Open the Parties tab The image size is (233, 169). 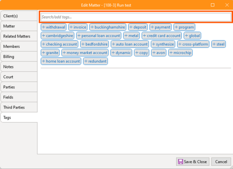(19, 87)
